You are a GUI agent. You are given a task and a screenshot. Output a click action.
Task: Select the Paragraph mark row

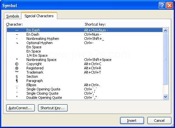(x=85, y=81)
